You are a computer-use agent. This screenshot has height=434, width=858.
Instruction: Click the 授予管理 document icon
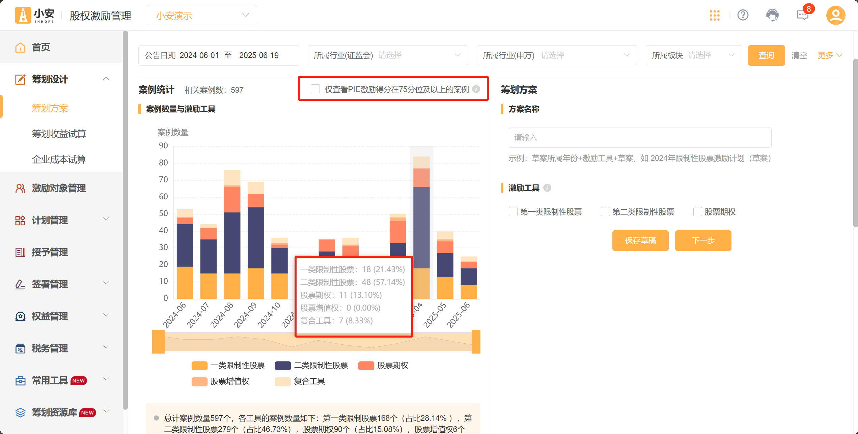[20, 252]
